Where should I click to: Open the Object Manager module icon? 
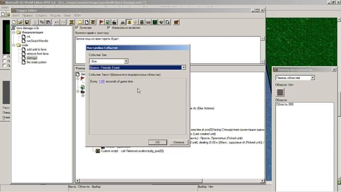coord(161,22)
